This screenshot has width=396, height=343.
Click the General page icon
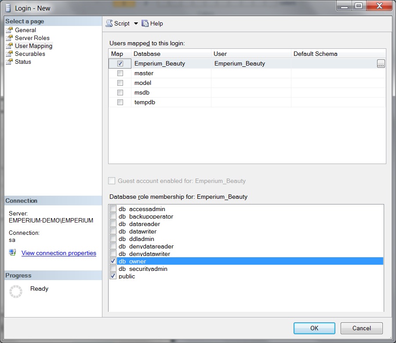9,30
